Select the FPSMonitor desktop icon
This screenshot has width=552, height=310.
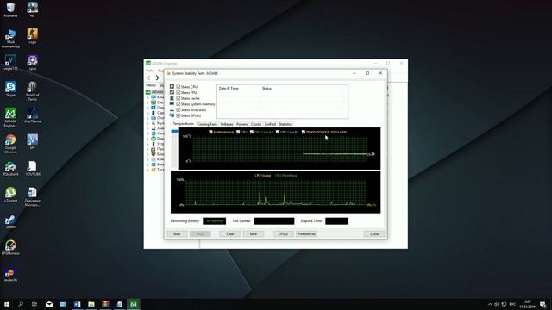10,247
